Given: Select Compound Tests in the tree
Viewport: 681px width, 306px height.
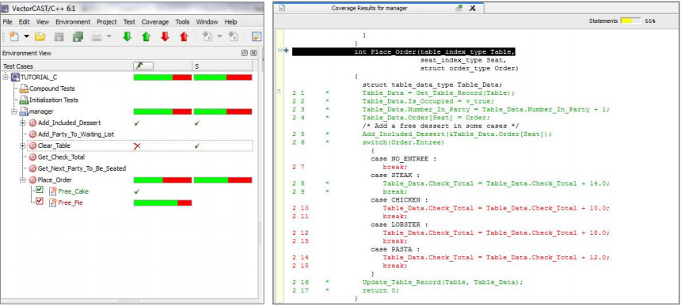Looking at the screenshot, I should (51, 89).
